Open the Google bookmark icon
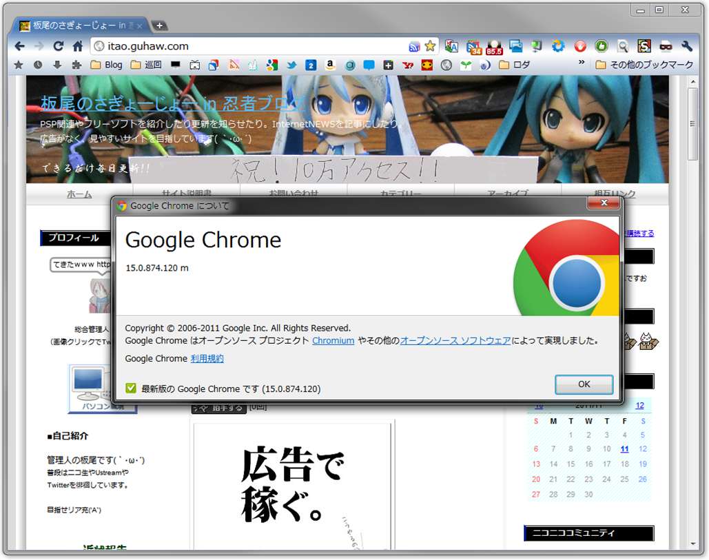 point(272,65)
